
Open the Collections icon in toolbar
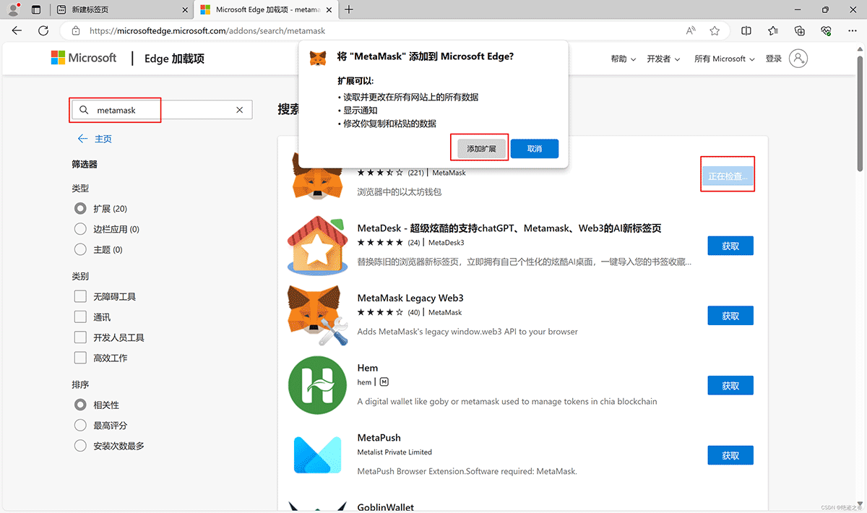(x=799, y=31)
